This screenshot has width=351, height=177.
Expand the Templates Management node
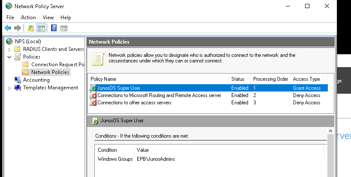click(x=9, y=88)
